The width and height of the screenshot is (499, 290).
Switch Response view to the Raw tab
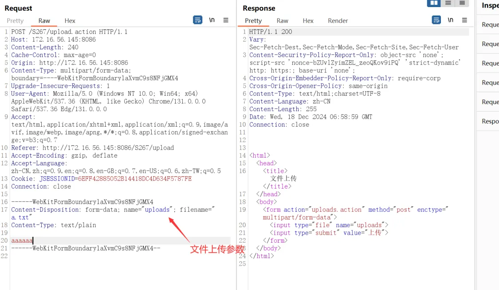[x=283, y=21]
